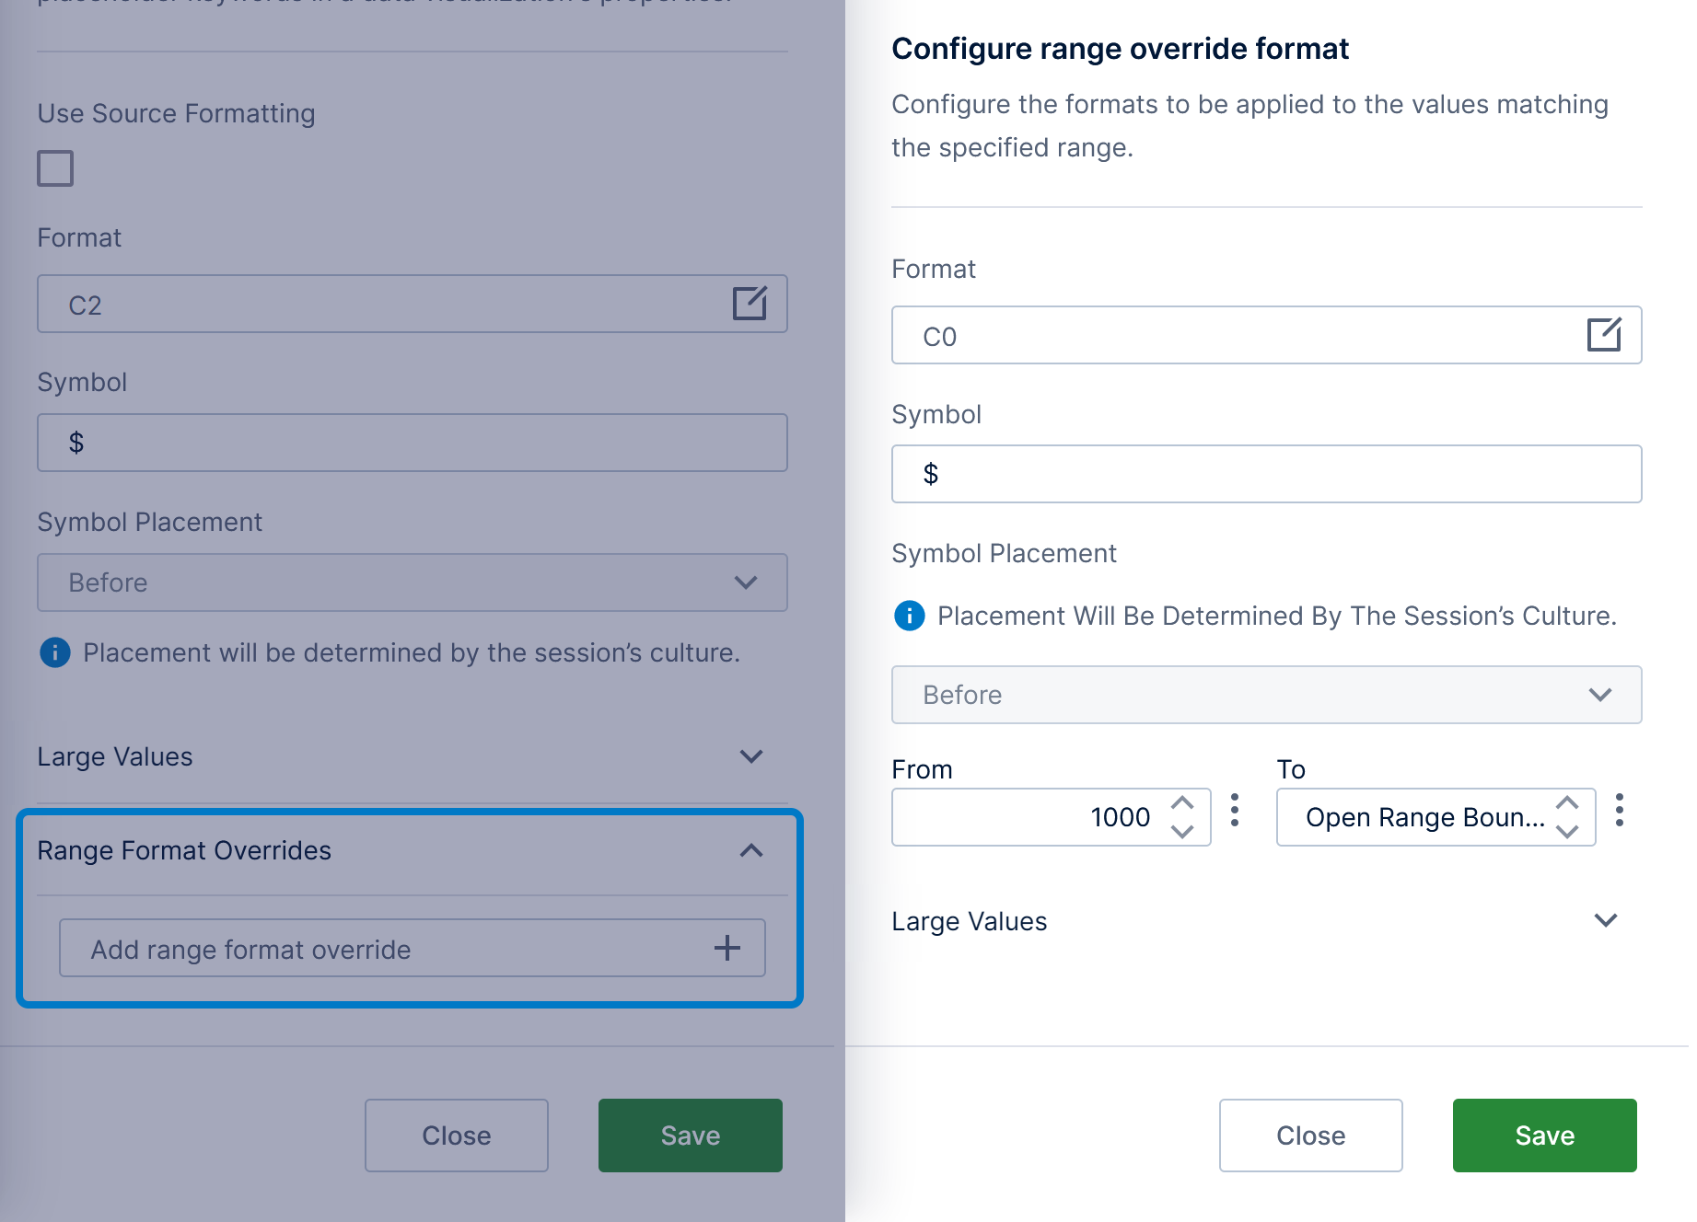This screenshot has width=1697, height=1222.
Task: Expand Large Values section in left panel
Action: [x=750, y=756]
